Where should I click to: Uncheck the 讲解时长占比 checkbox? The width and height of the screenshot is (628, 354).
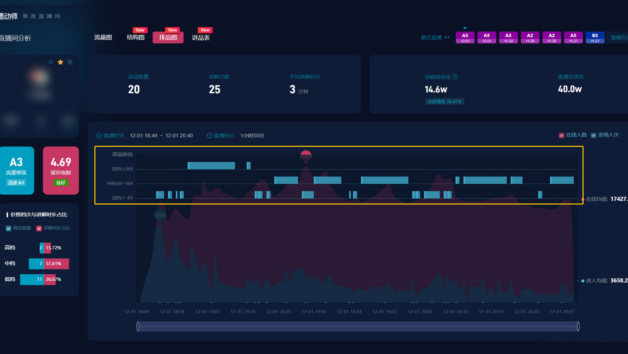pos(39,228)
